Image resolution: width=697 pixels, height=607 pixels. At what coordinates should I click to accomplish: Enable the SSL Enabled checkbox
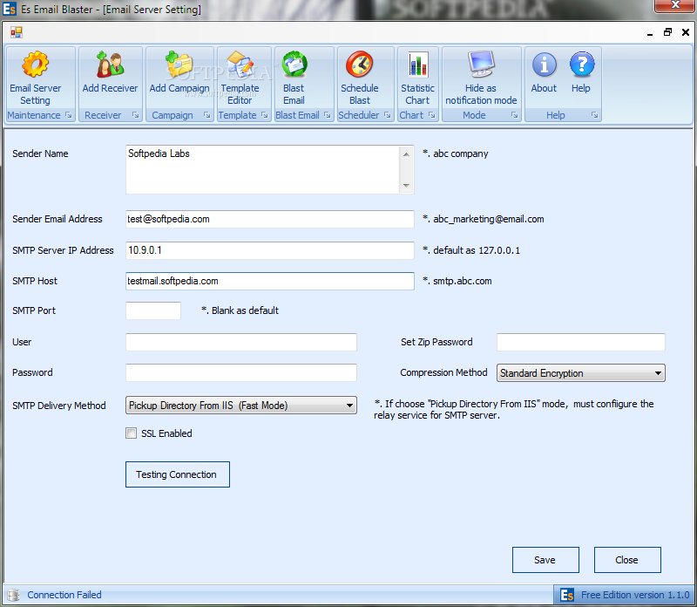click(x=132, y=433)
